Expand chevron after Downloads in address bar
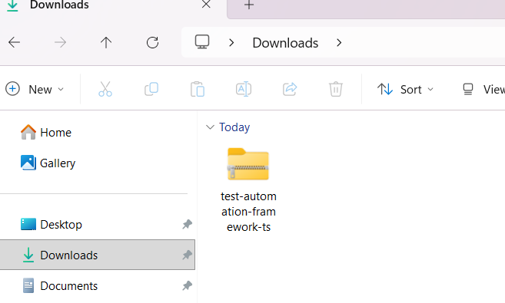Screen dimensions: 505x303 tap(339, 42)
